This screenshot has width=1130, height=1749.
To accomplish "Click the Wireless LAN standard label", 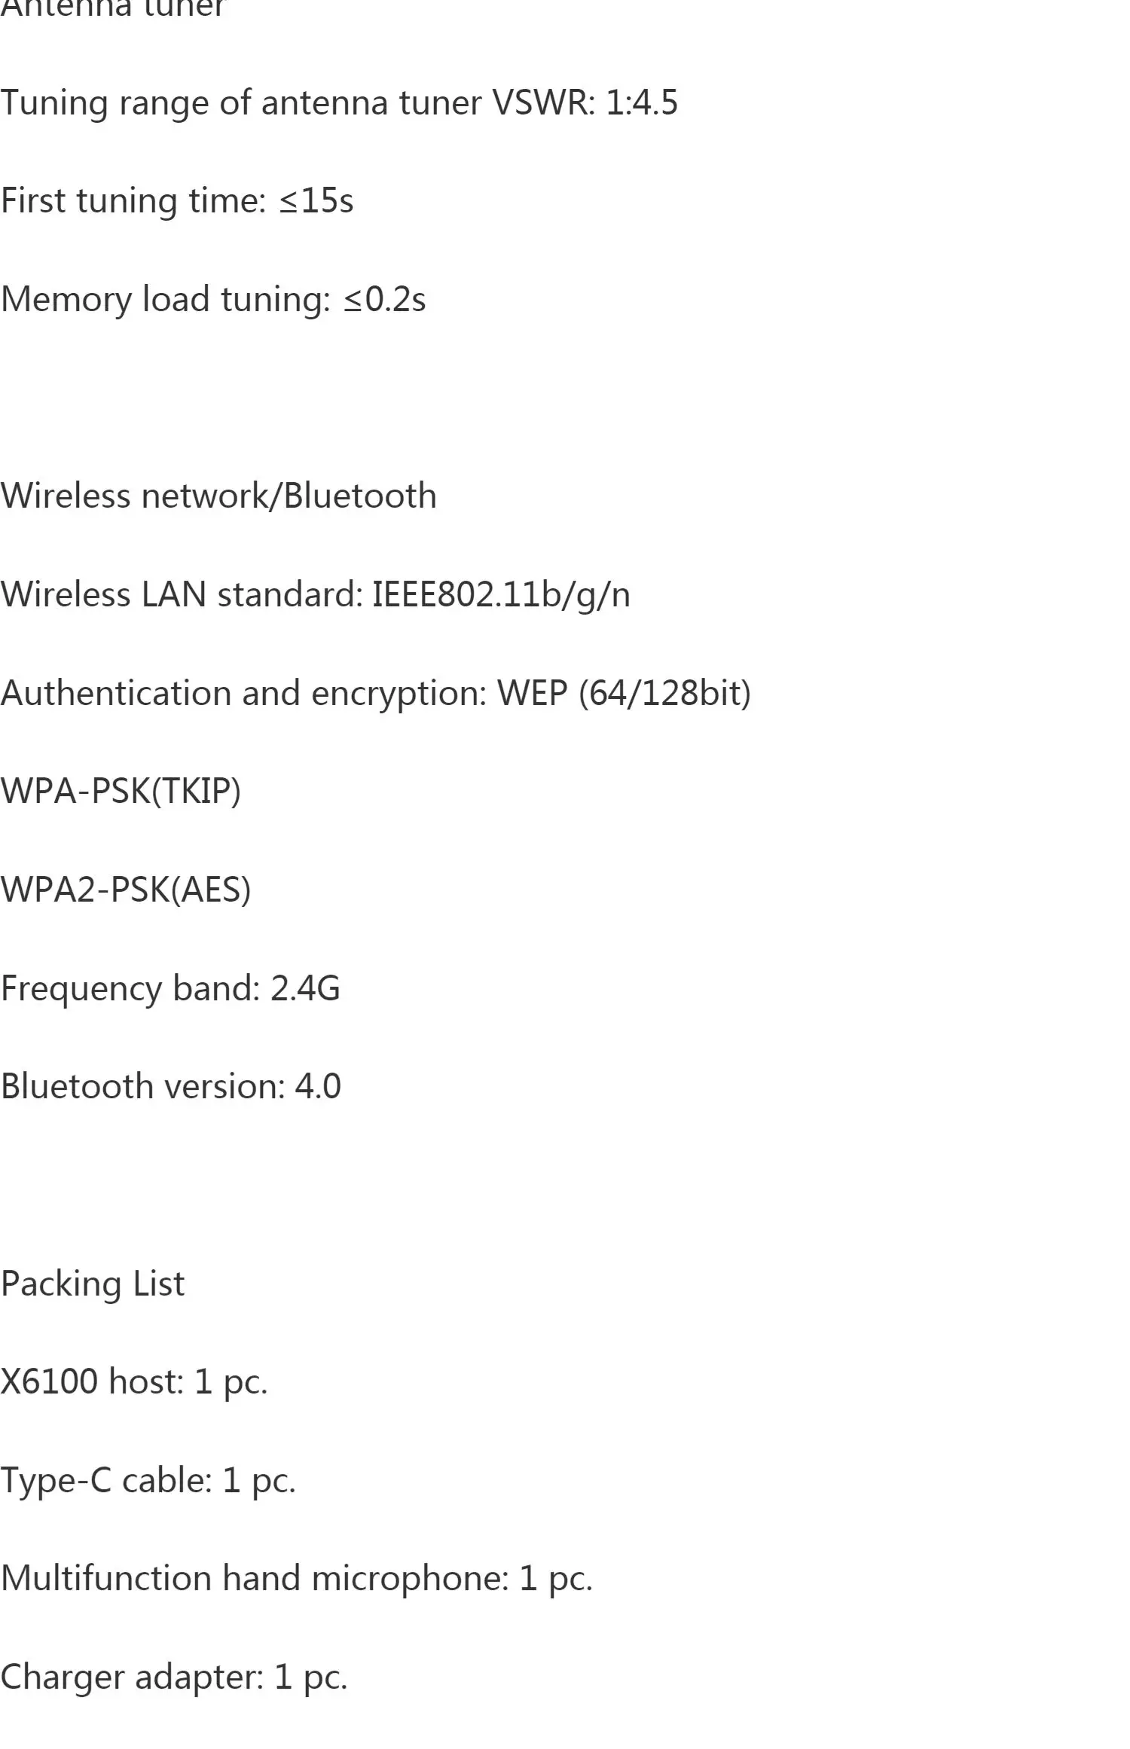I will (181, 595).
